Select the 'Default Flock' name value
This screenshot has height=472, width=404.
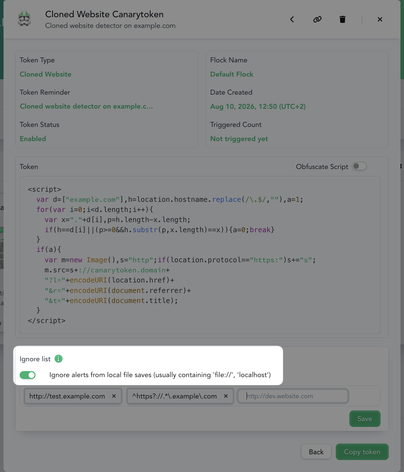[x=232, y=74]
